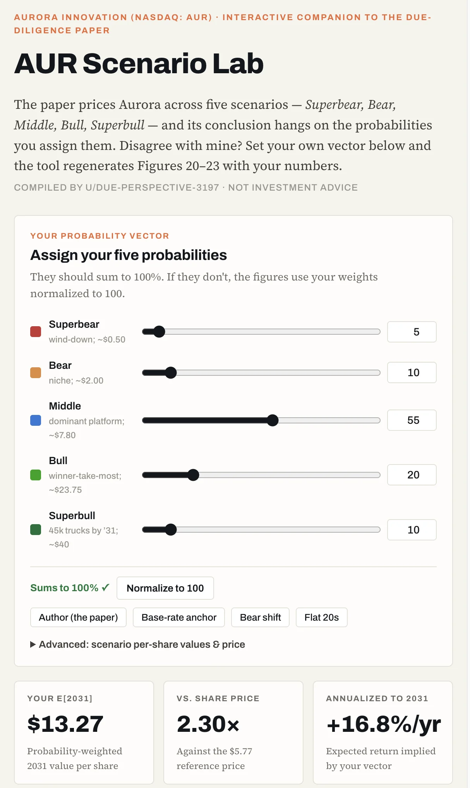This screenshot has height=788, width=470.
Task: Click the blue Middle color swatch
Action: click(36, 420)
